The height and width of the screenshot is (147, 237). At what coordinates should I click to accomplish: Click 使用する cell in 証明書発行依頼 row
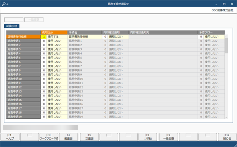(x=57, y=36)
